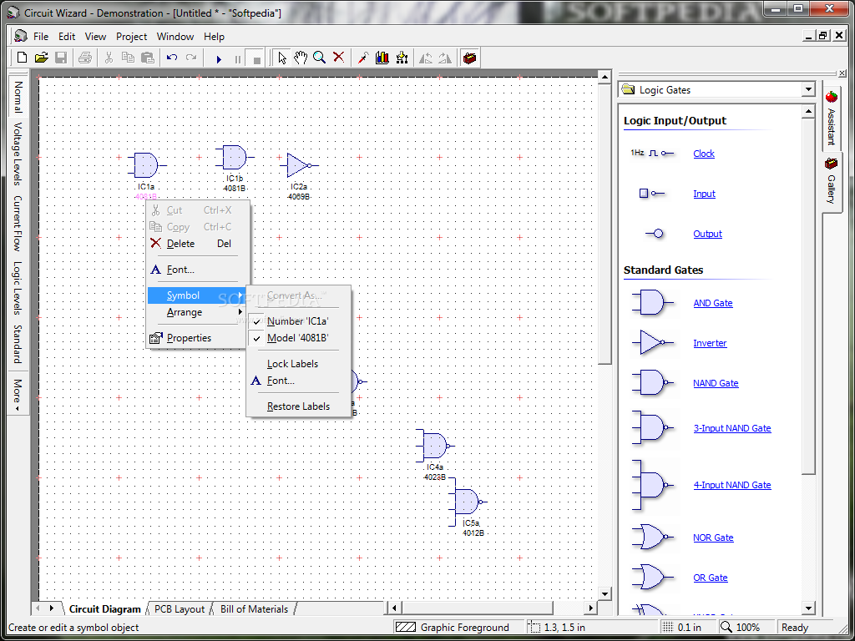855x641 pixels.
Task: Click the Output link
Action: 707,234
